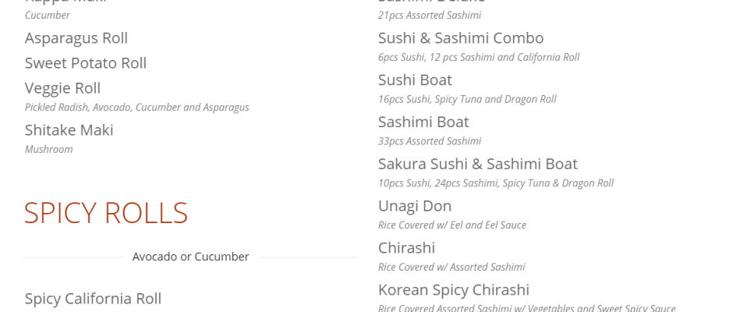733x312 pixels.
Task: Select Sakura Sushi & Sashimi Boat
Action: pyautogui.click(x=477, y=165)
